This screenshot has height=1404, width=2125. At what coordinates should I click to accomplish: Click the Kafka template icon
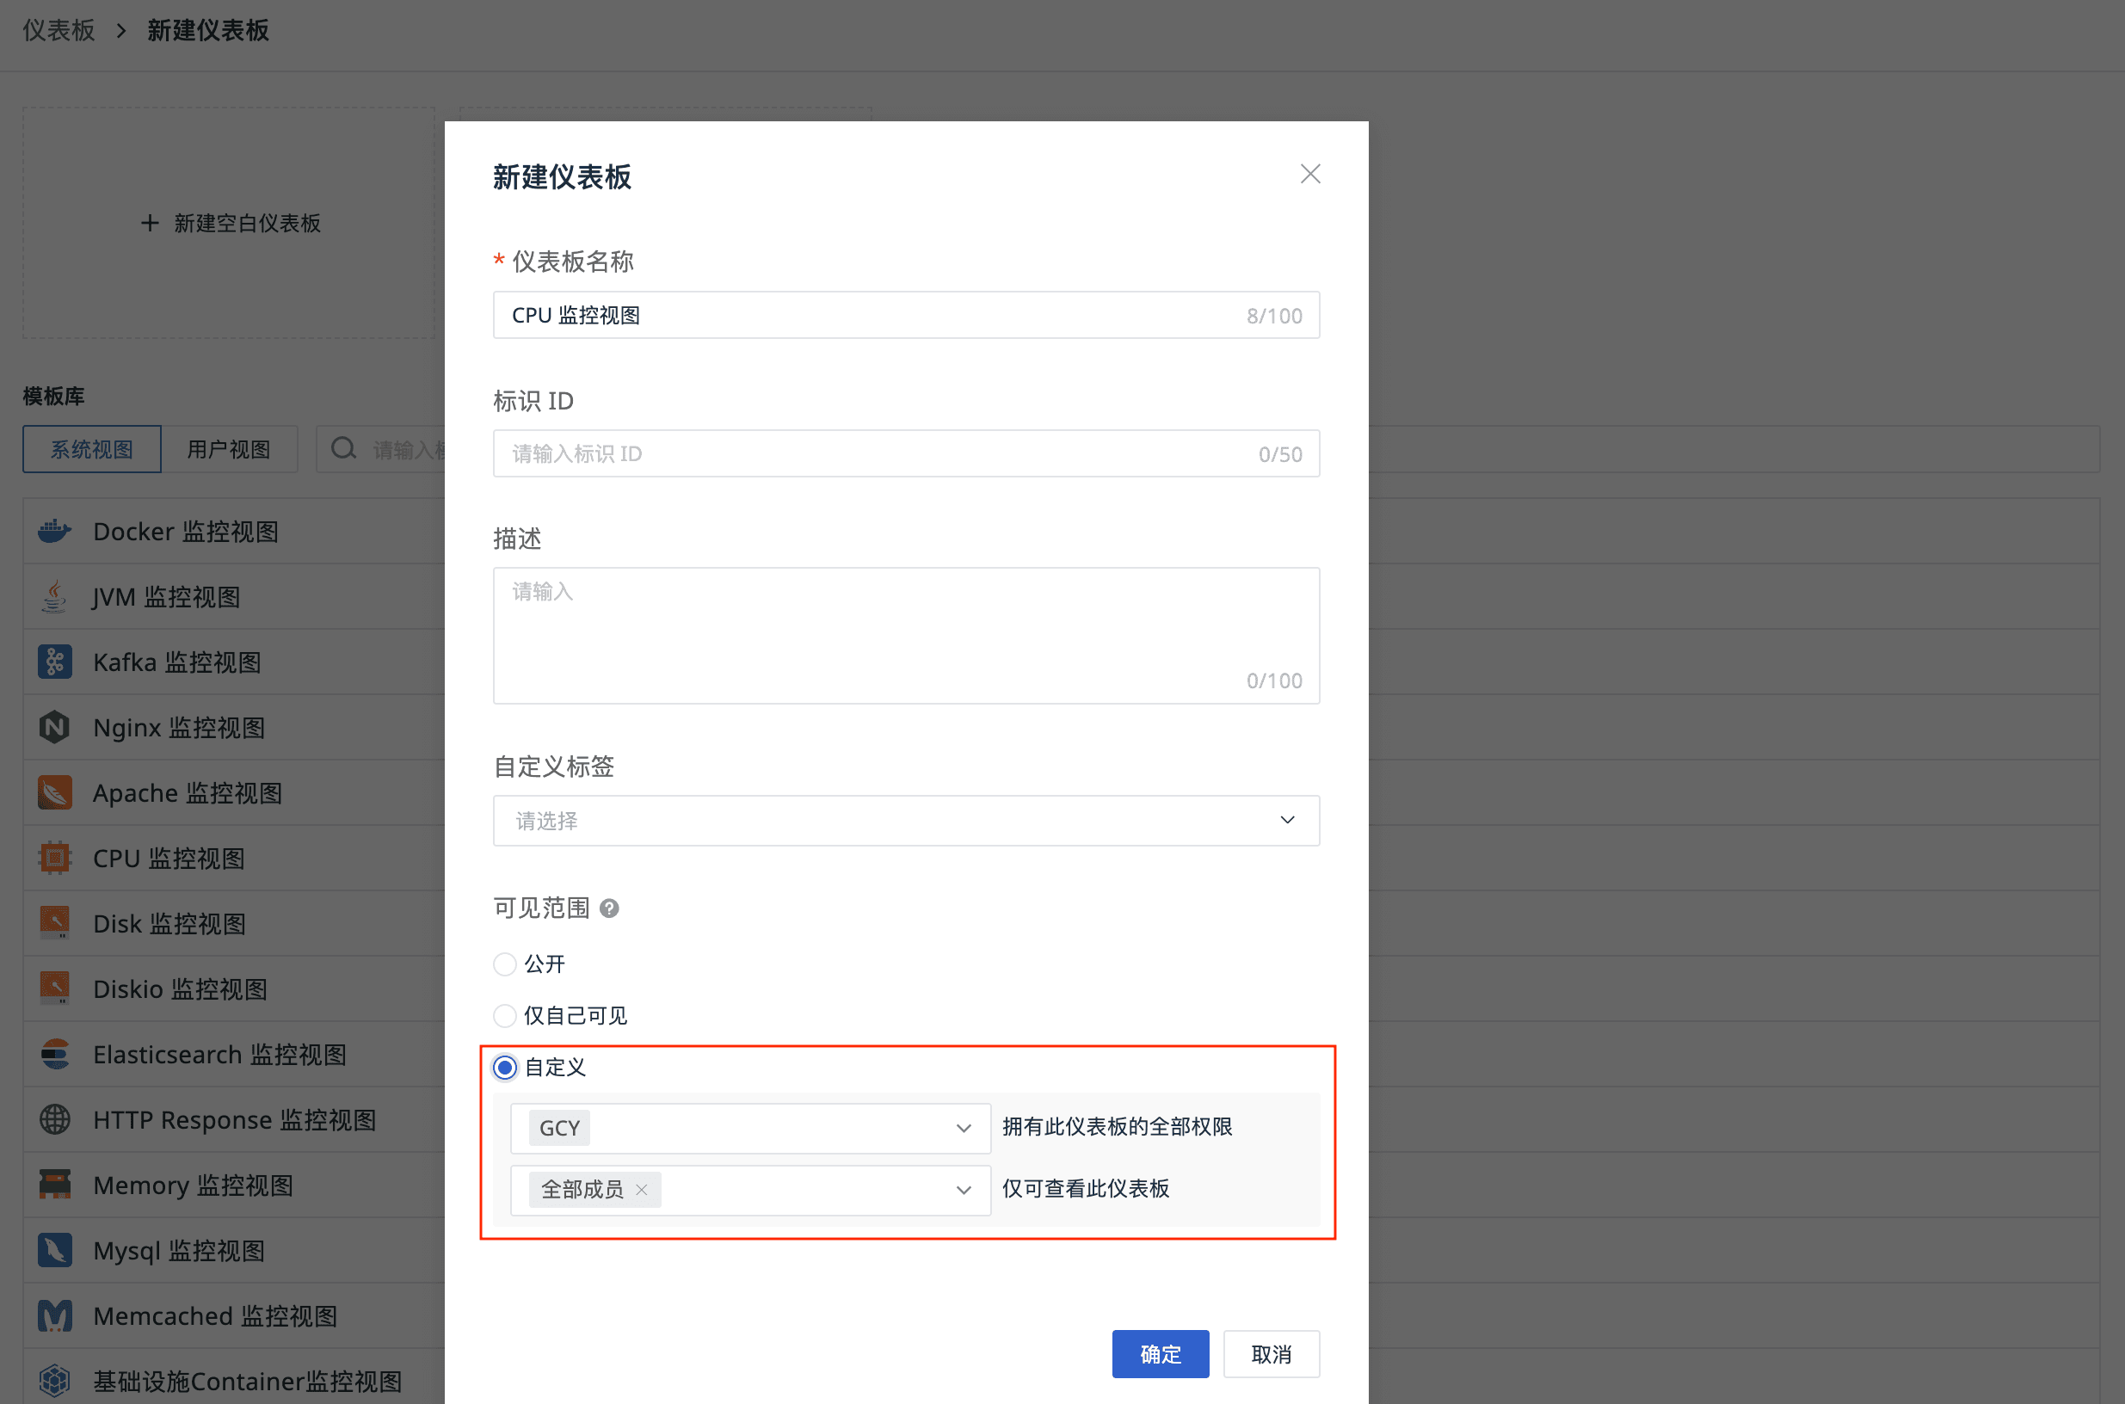tap(53, 662)
